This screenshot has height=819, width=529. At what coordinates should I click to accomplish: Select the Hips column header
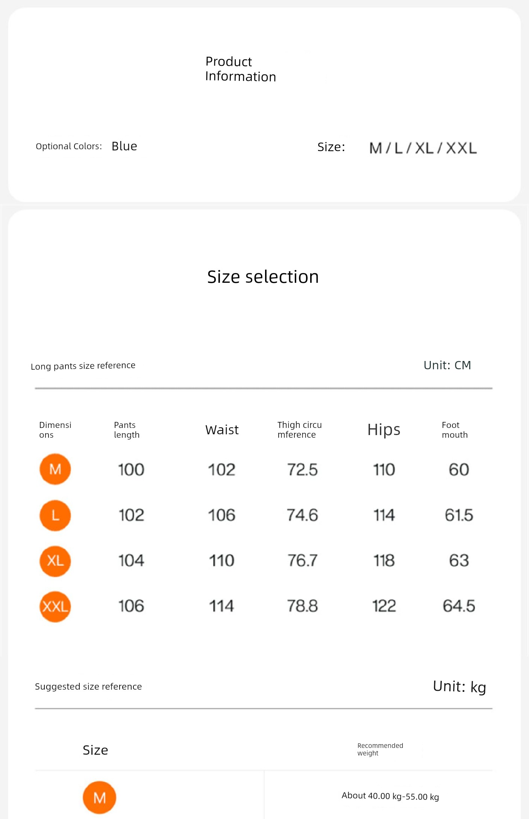click(384, 430)
